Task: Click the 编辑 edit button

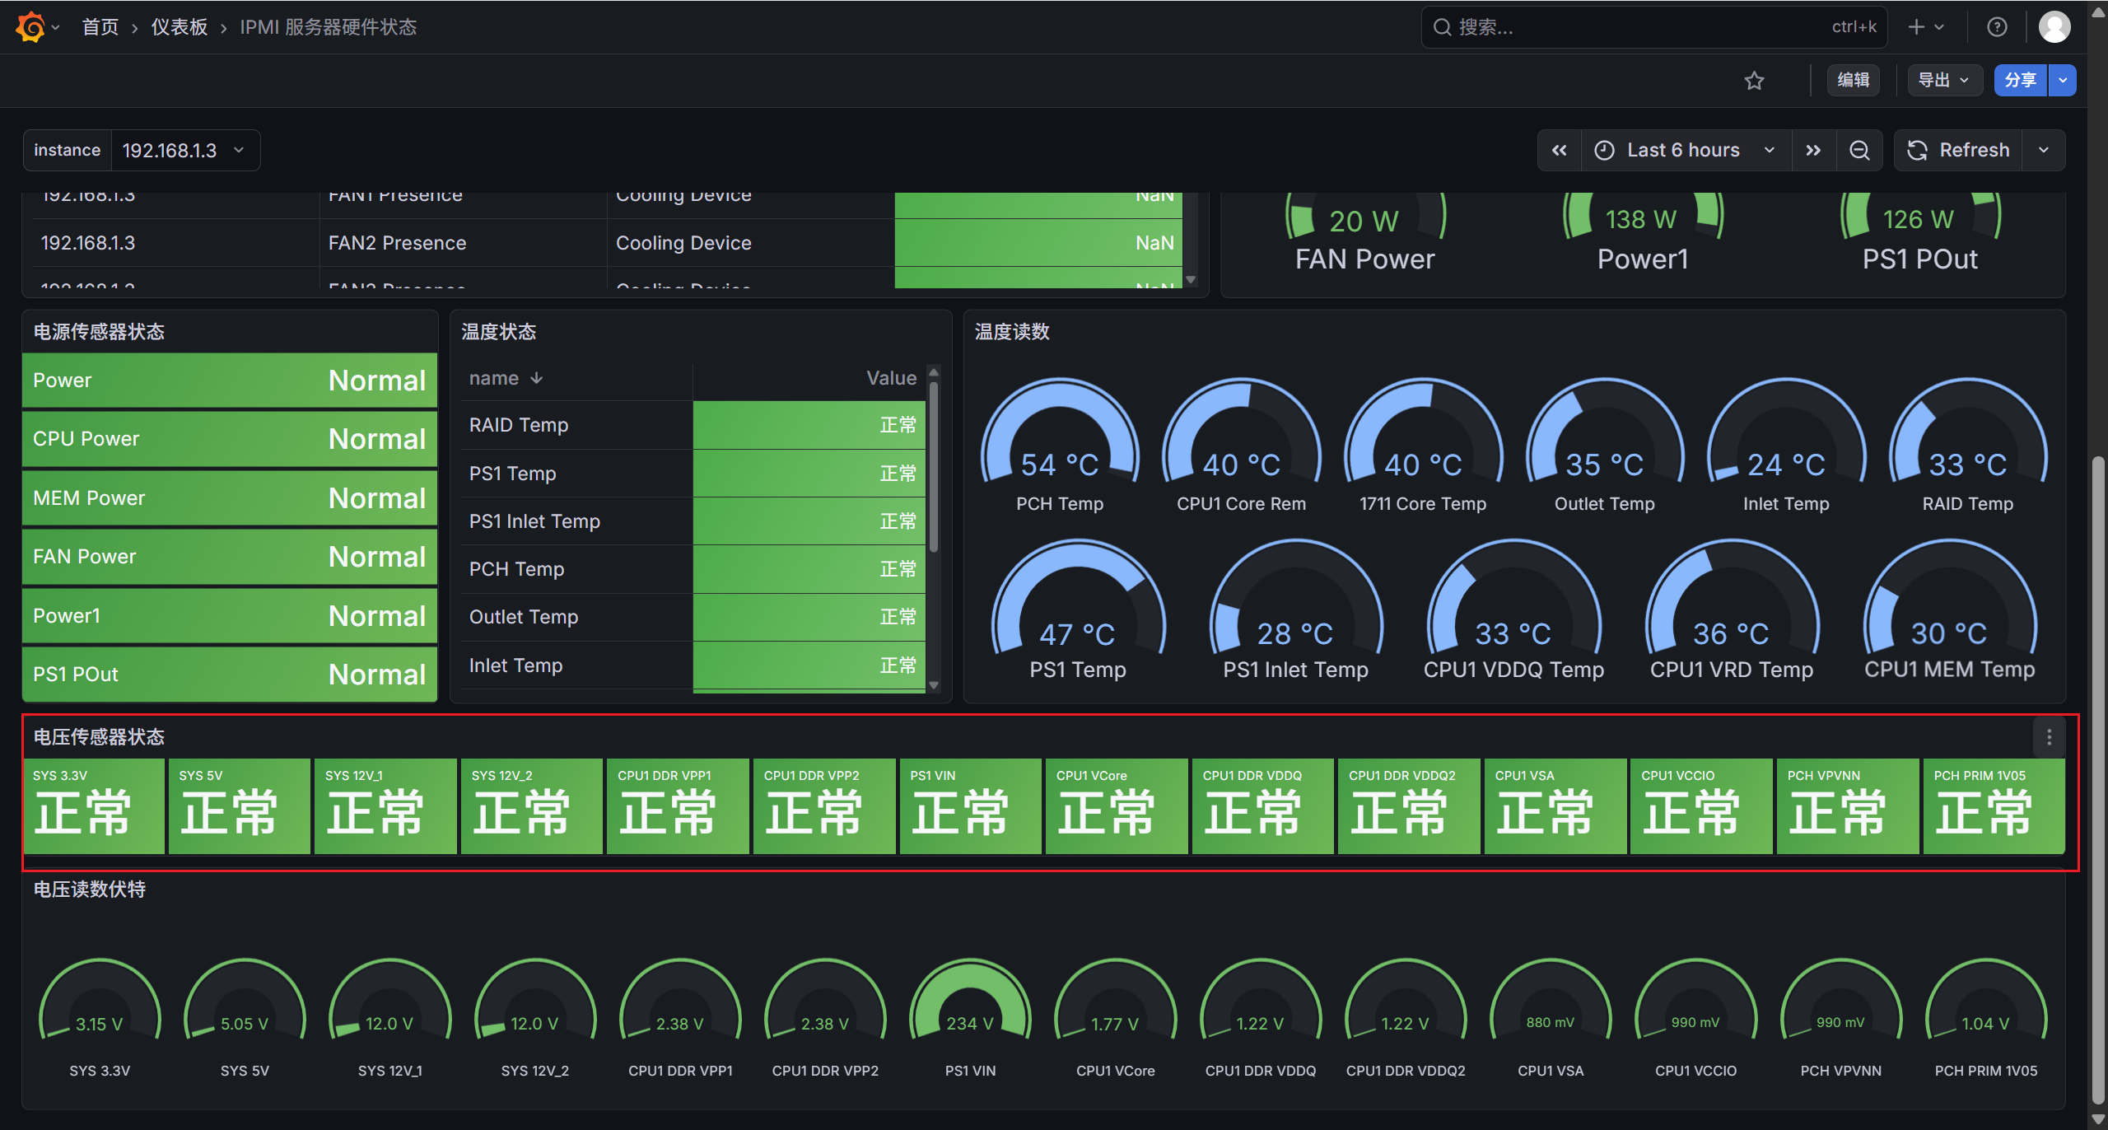Action: click(1854, 81)
